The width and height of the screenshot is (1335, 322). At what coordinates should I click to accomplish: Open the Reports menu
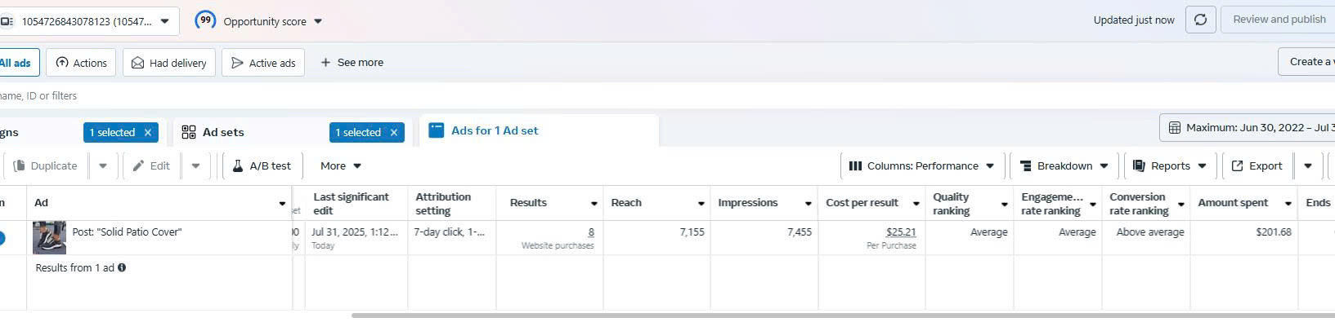[1170, 165]
